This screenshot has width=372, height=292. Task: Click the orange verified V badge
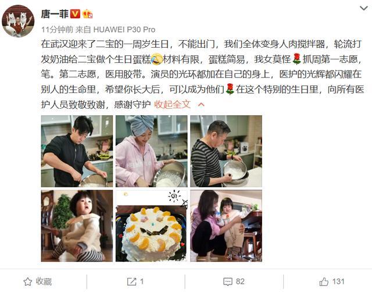click(x=75, y=14)
